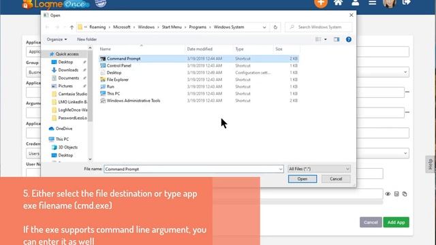Open the Help side tab
The width and height of the screenshot is (436, 245).
click(x=431, y=164)
